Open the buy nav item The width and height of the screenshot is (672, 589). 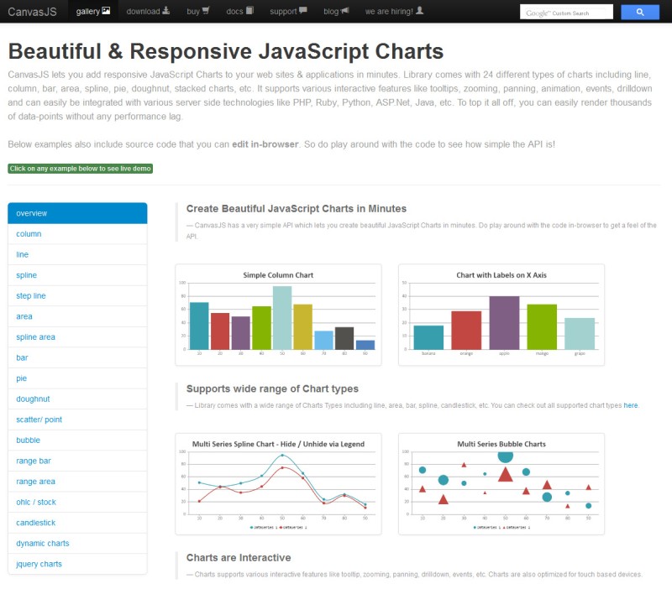(197, 11)
